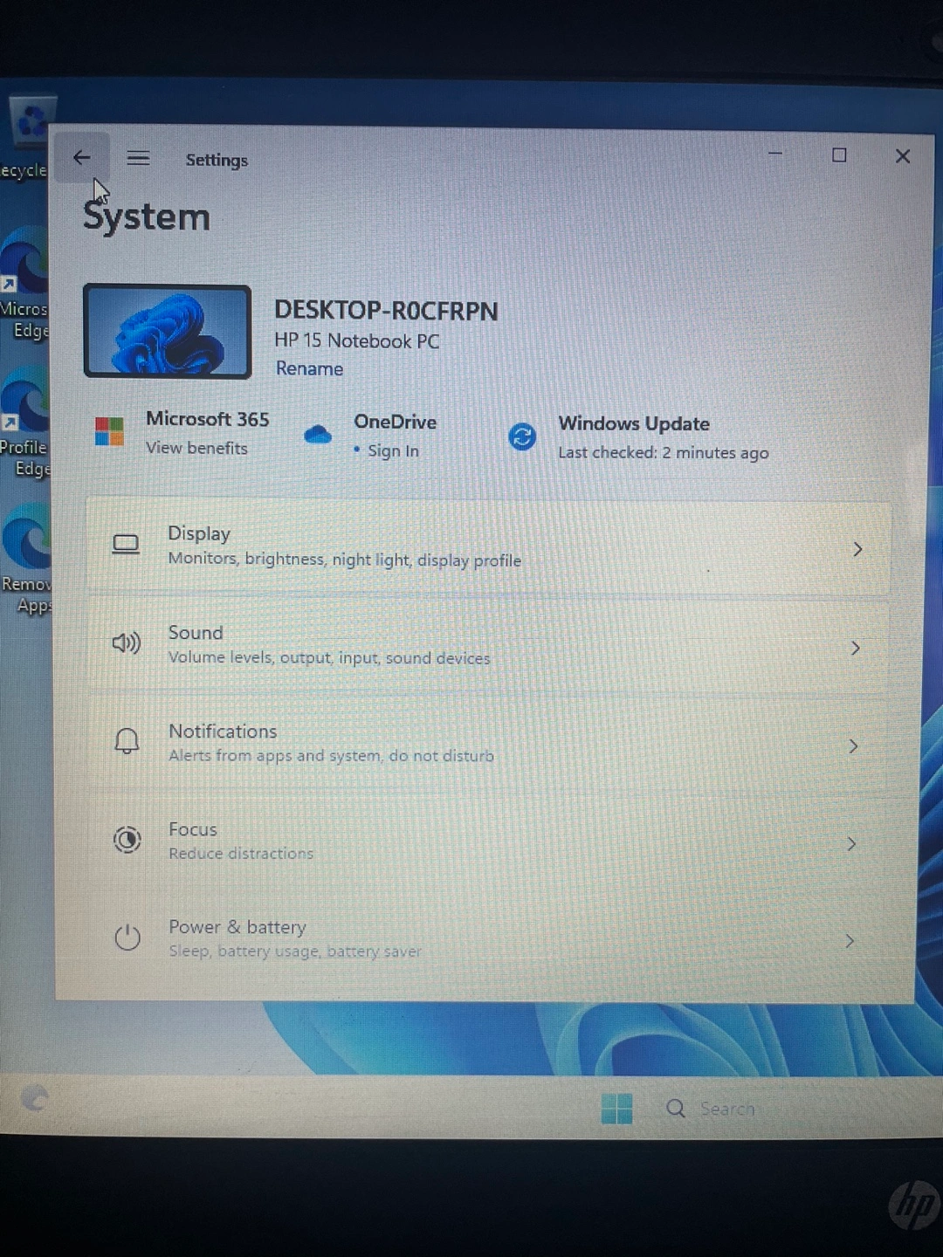Click the DESKTOP-R0CFRPN computer name
Viewport: 943px width, 1257px height.
[386, 311]
